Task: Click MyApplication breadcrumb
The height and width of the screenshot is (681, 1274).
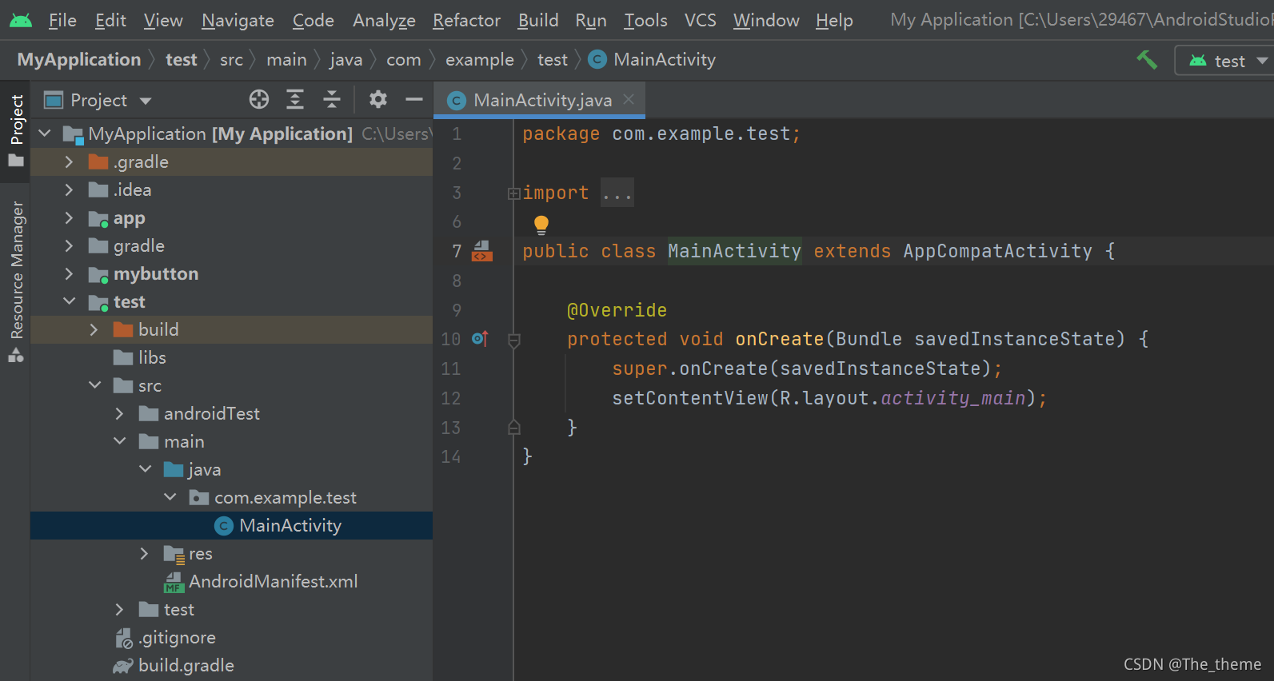Action: point(79,60)
